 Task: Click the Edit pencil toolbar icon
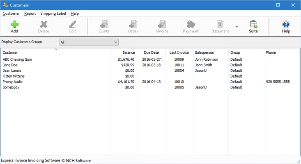[x=73, y=24]
